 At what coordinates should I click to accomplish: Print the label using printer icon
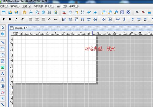point(31,13)
